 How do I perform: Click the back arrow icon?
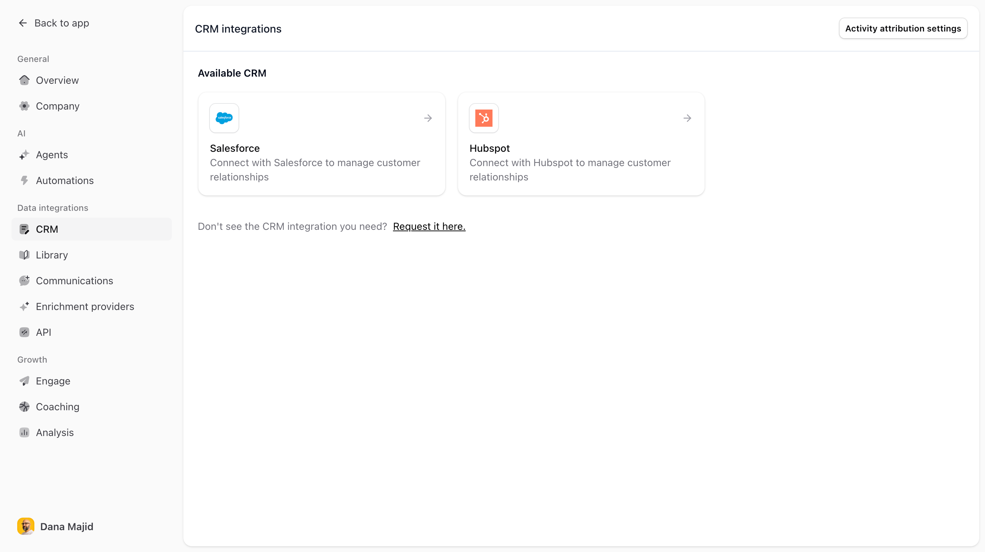23,23
